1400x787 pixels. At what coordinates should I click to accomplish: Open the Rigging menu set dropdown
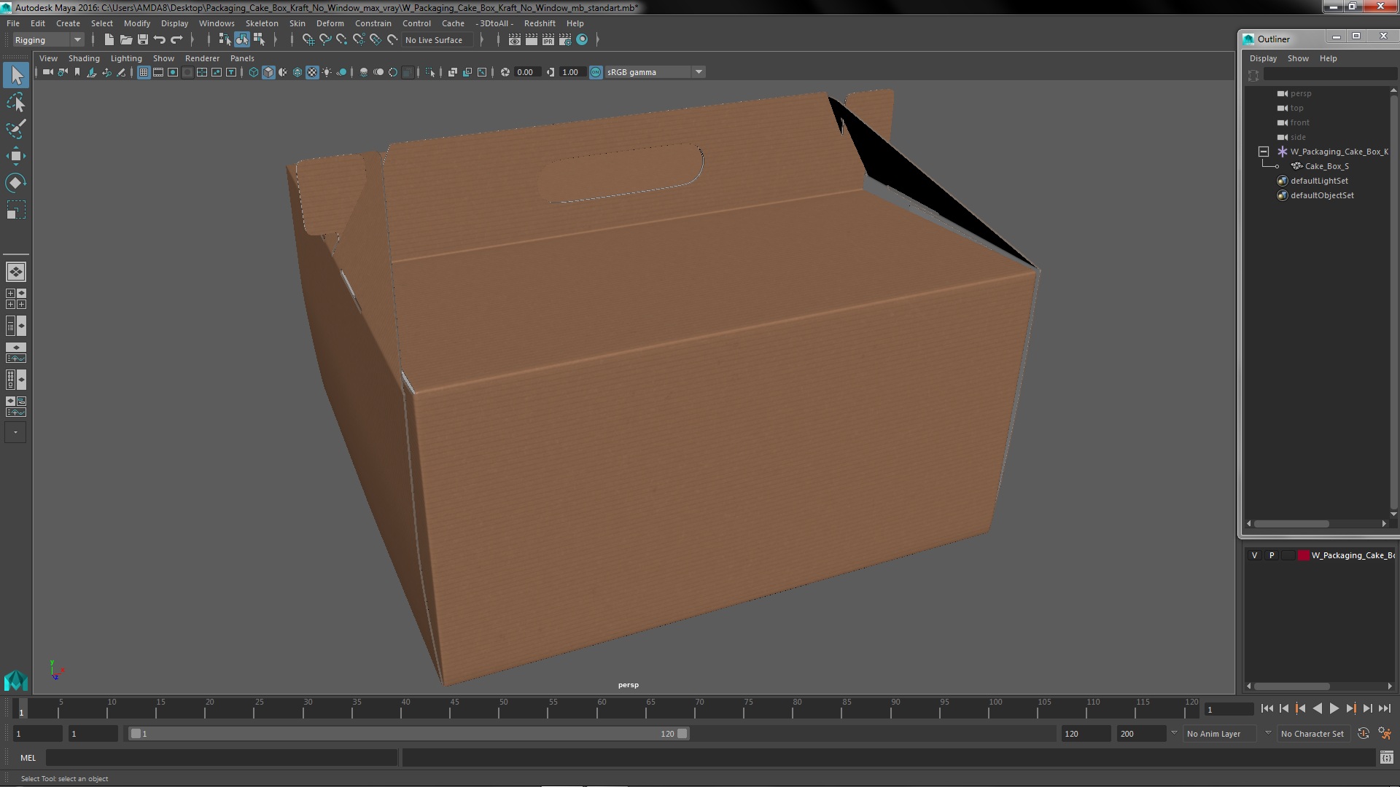click(77, 40)
